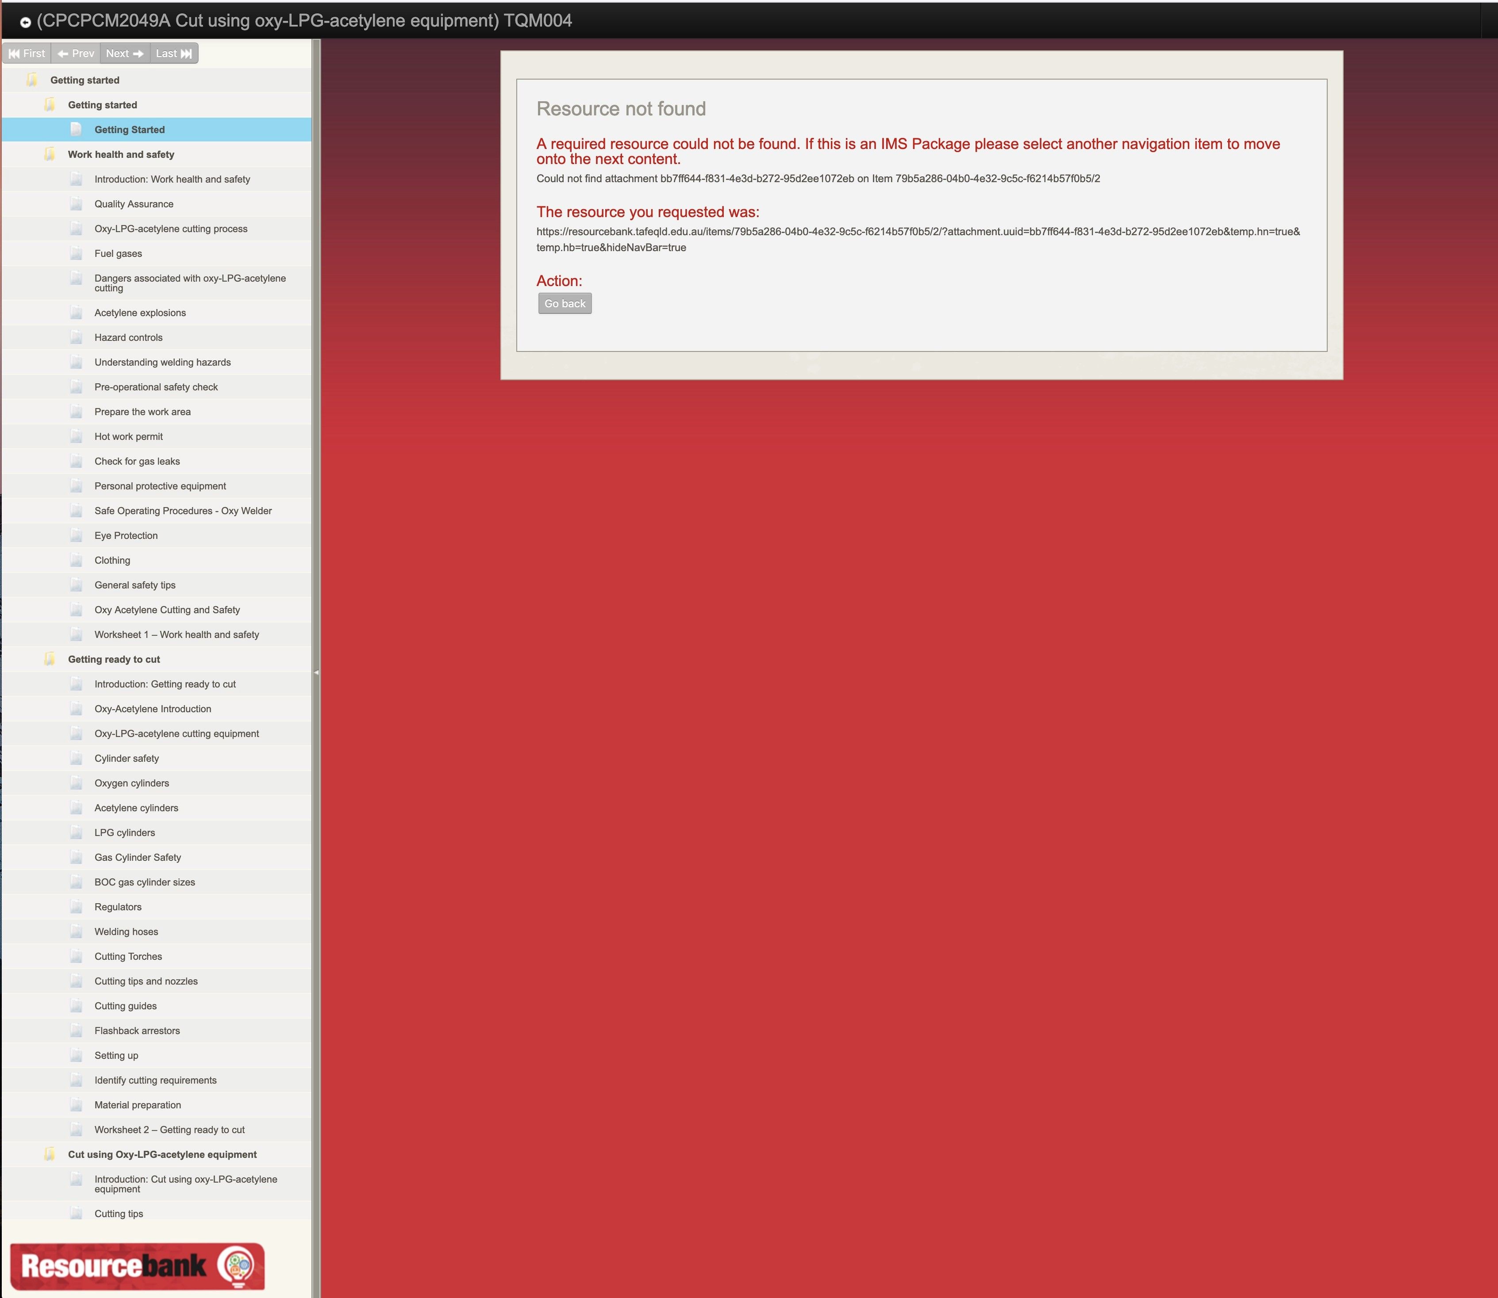Click the Go back button

(x=564, y=303)
